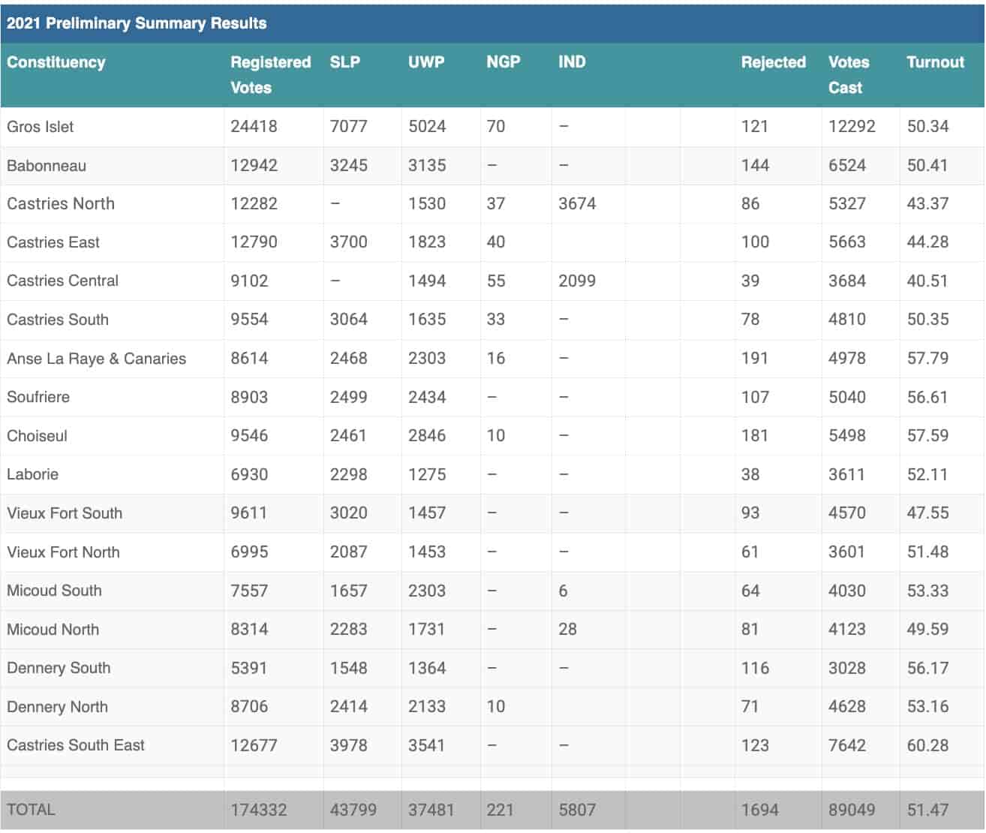The width and height of the screenshot is (986, 833).
Task: Click the Turnout column header
Action: pos(935,62)
